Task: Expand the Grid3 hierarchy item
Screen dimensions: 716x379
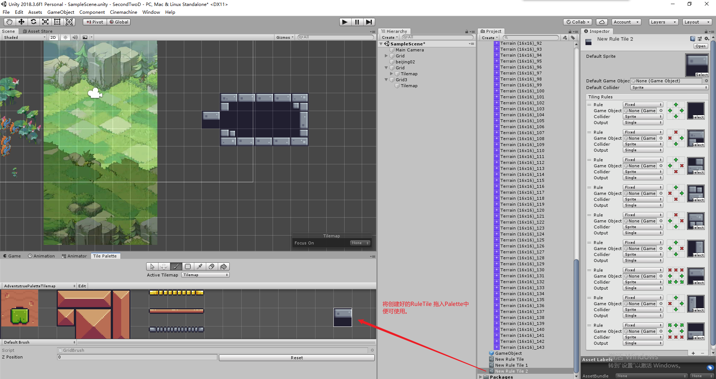Action: 386,80
